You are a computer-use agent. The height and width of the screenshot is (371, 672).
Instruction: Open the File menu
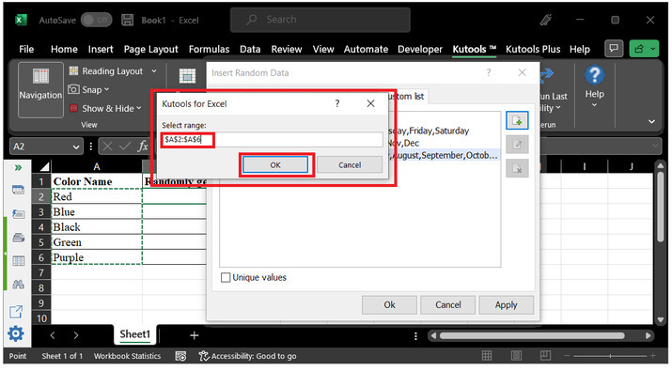(x=26, y=49)
